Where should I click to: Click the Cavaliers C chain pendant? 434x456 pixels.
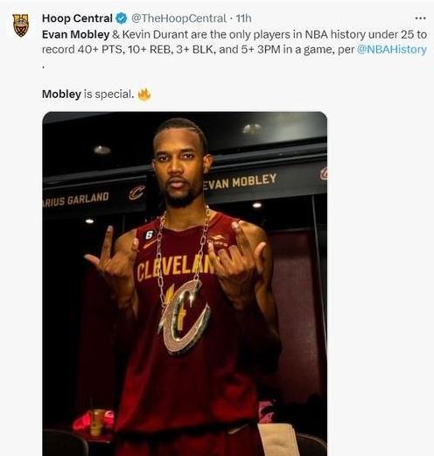184,318
